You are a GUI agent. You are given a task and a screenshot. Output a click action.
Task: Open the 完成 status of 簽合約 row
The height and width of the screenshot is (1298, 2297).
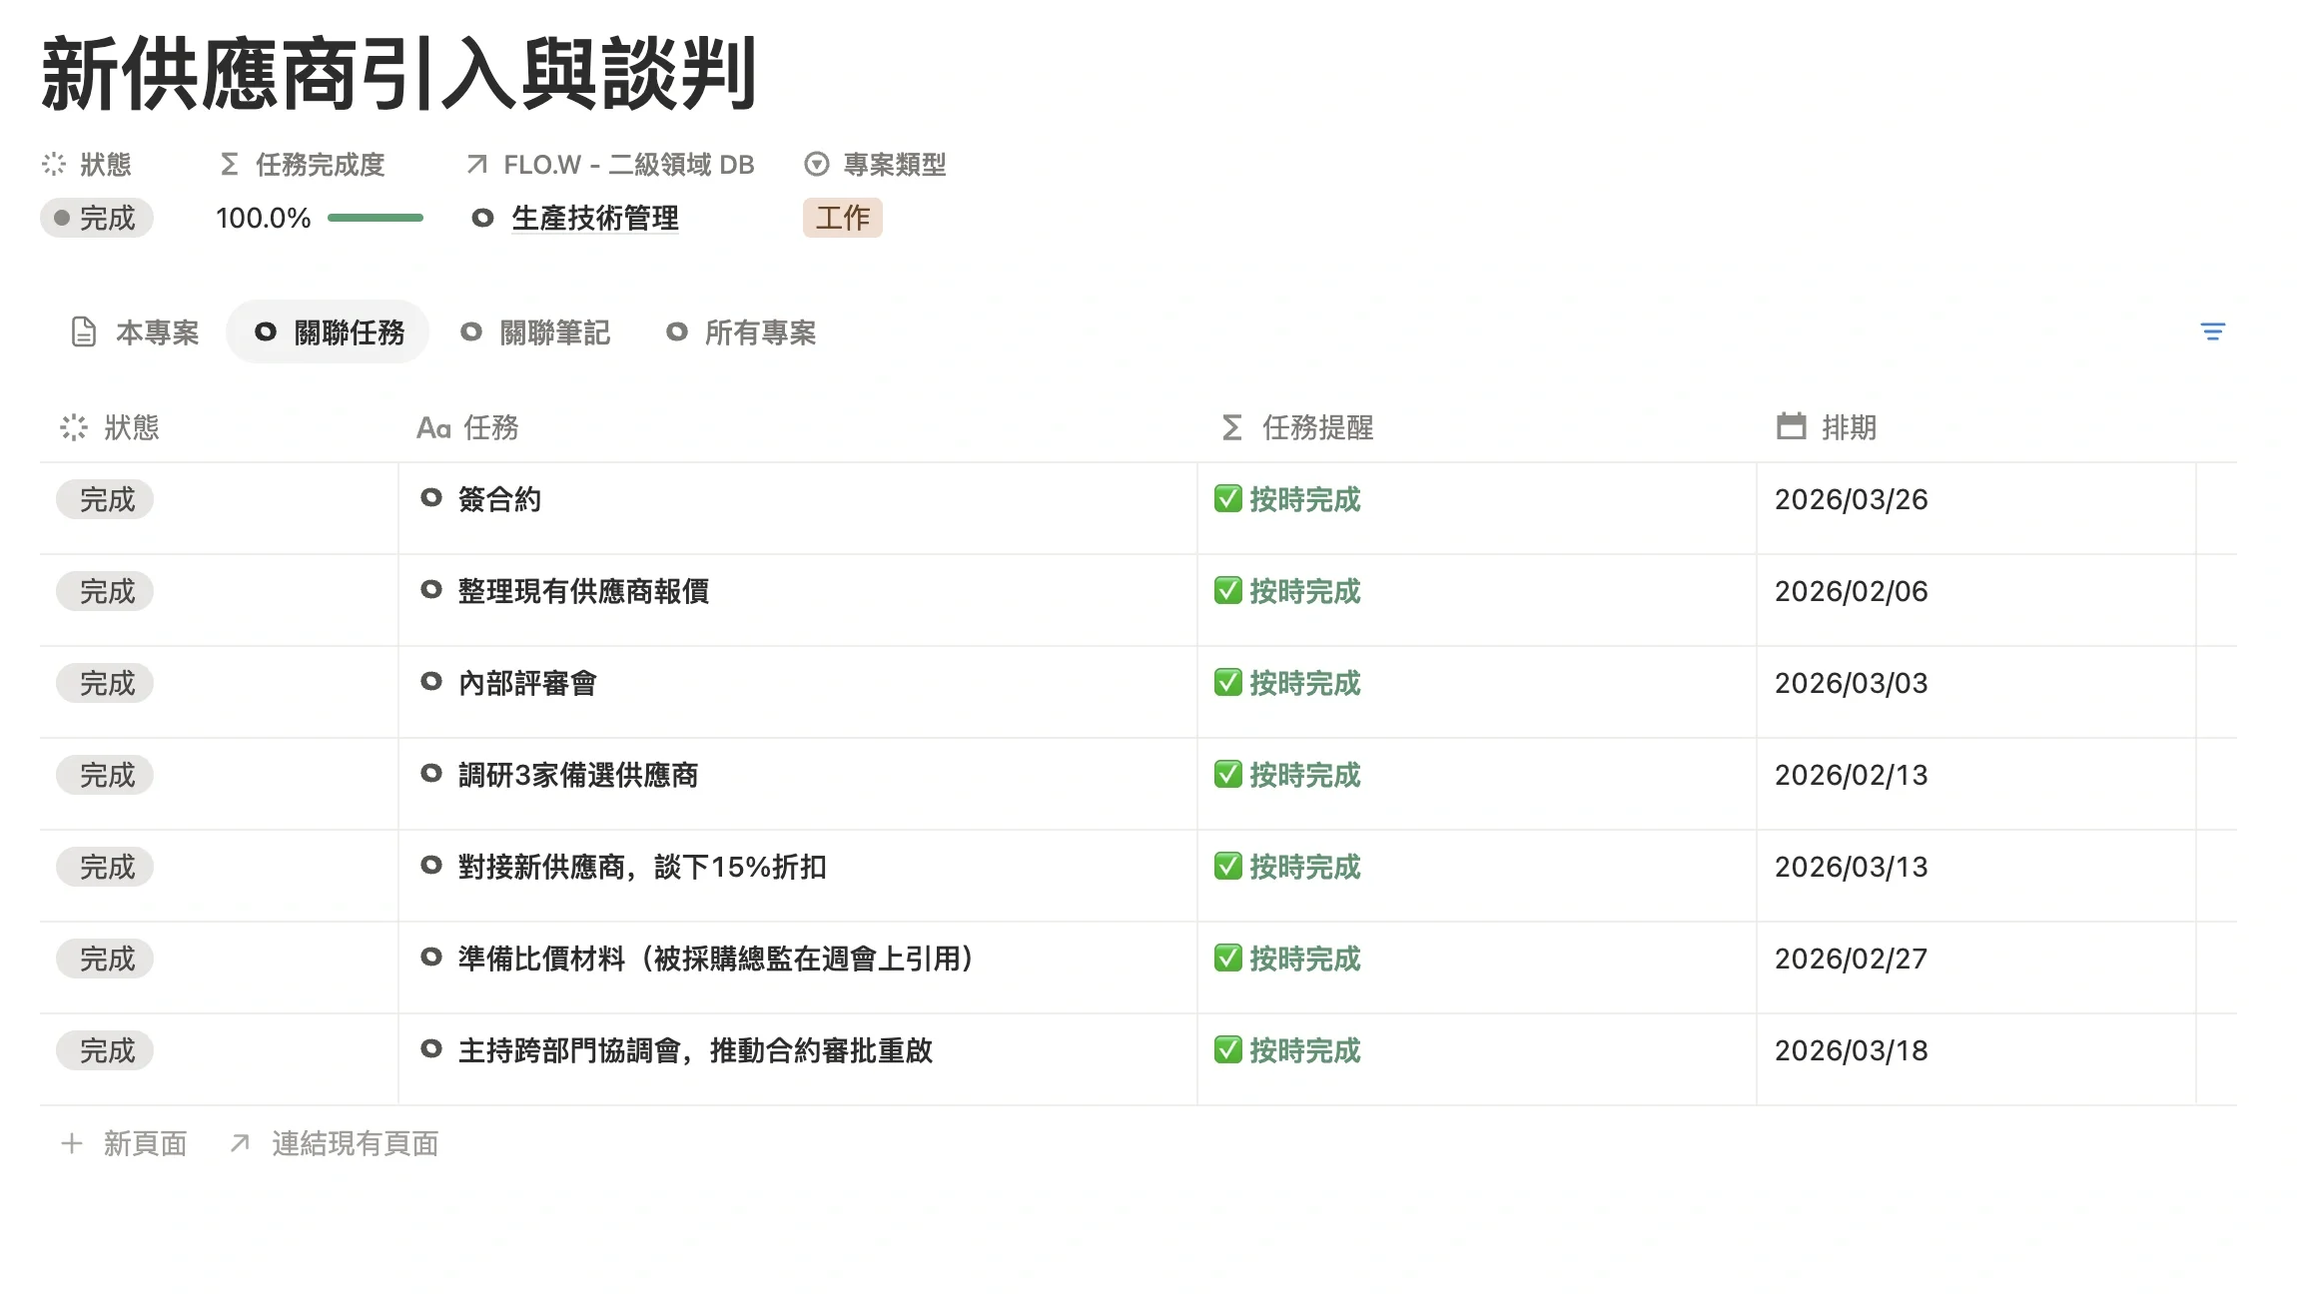(x=105, y=499)
